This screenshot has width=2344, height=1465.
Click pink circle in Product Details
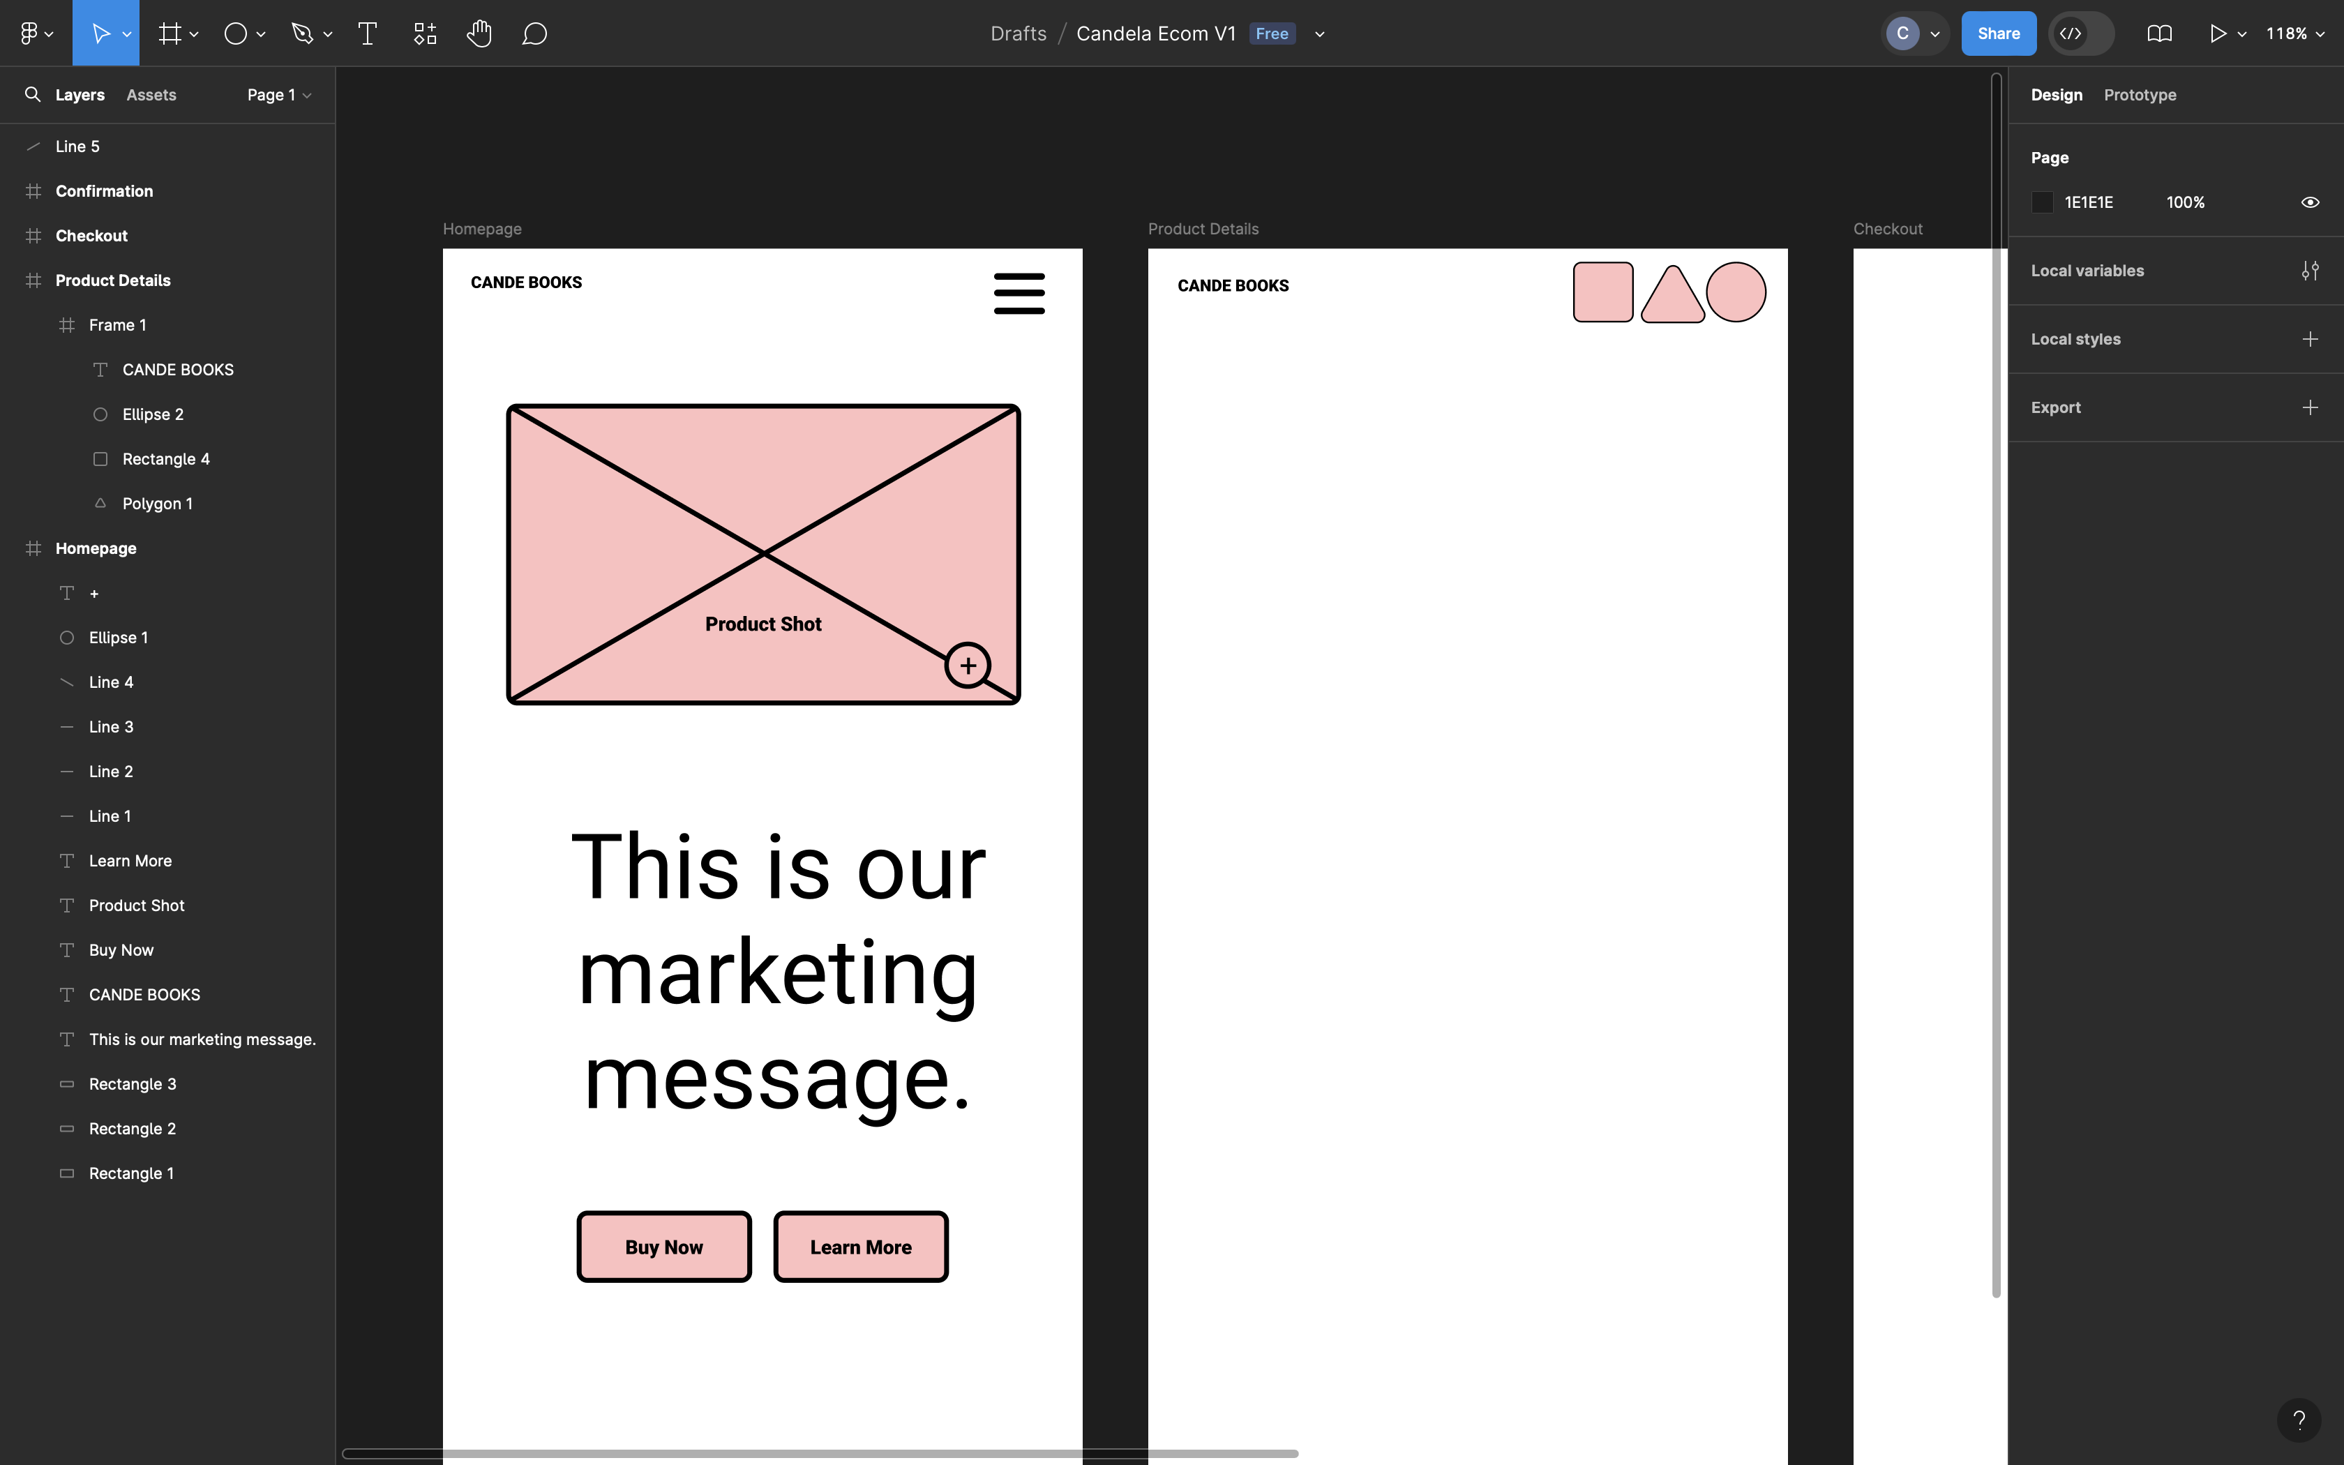click(x=1736, y=292)
